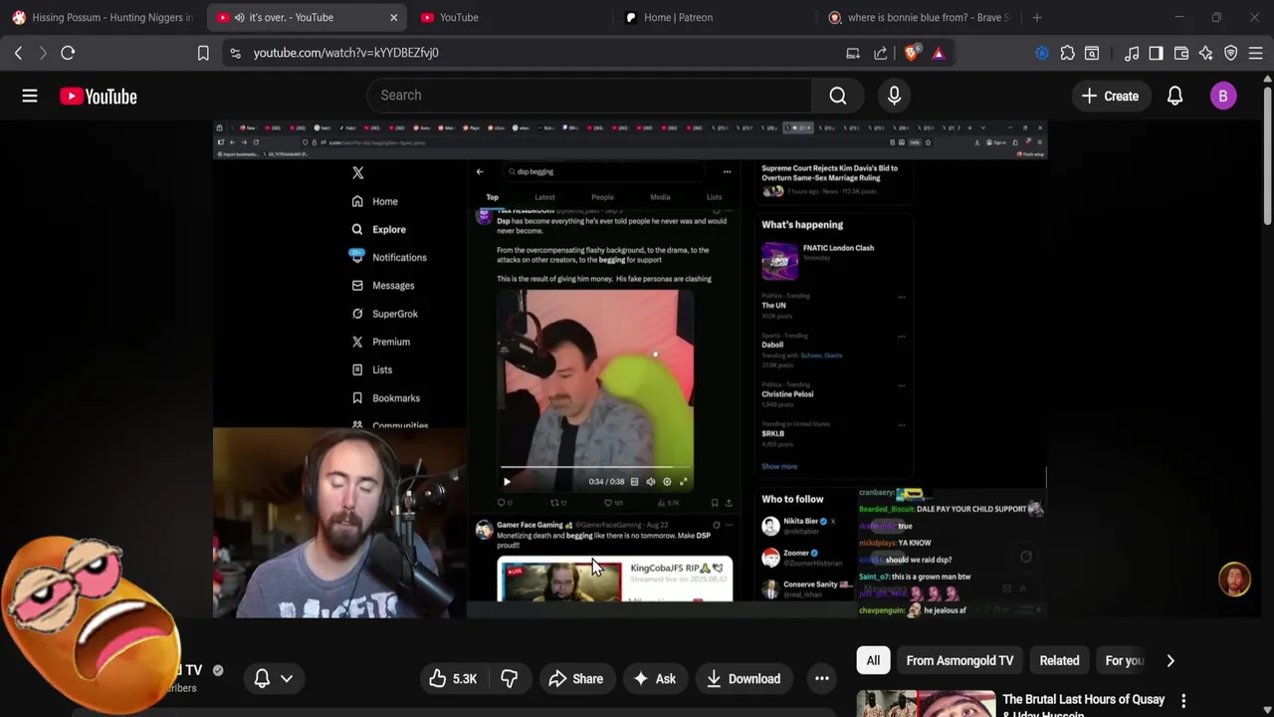Image resolution: width=1274 pixels, height=717 pixels.
Task: Like the video showing 5.3K
Action: point(453,679)
